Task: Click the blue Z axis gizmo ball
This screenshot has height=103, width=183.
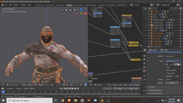Action: [81, 9]
